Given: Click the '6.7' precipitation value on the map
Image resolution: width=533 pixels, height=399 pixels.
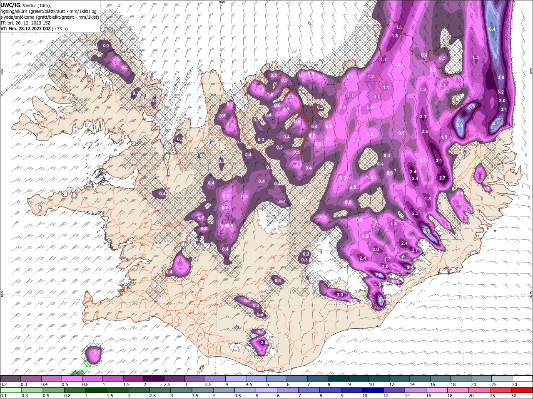Looking at the screenshot, I should [x=496, y=123].
